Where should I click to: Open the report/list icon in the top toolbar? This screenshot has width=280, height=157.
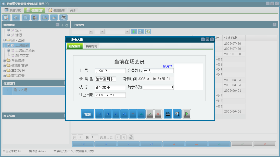15,18
